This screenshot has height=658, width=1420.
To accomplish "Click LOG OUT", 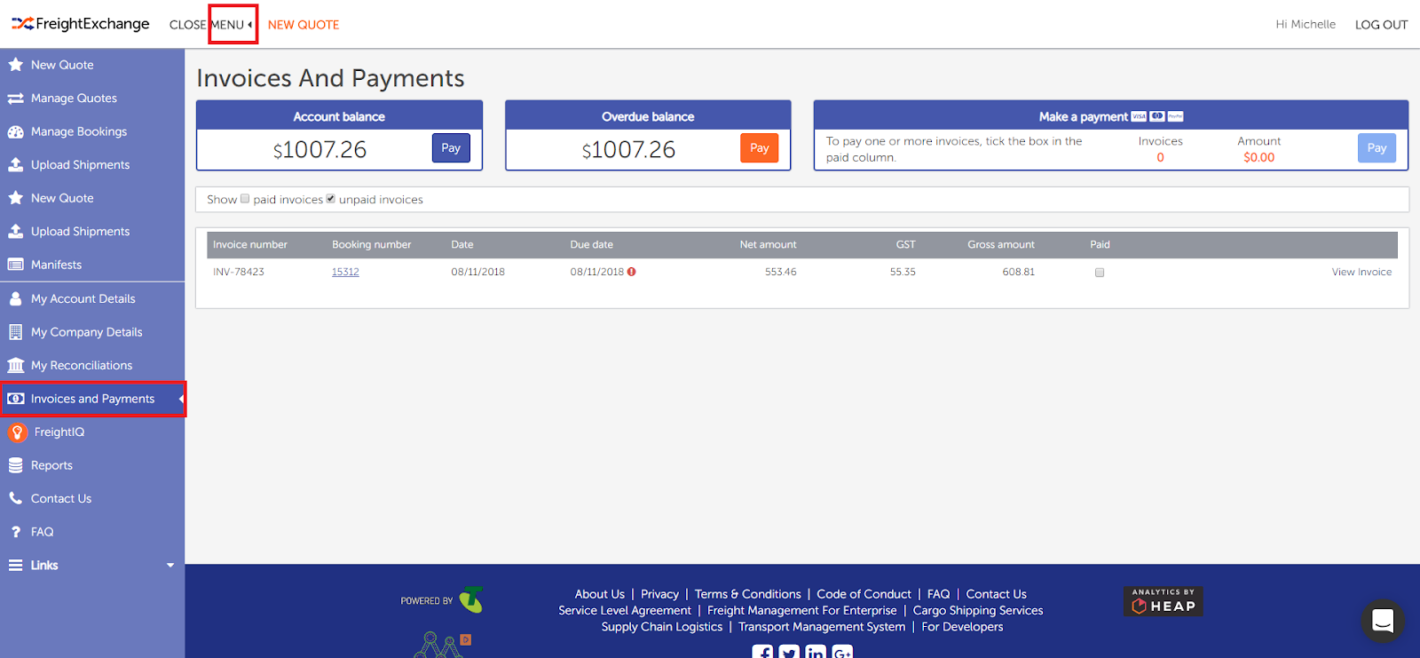I will 1381,25.
